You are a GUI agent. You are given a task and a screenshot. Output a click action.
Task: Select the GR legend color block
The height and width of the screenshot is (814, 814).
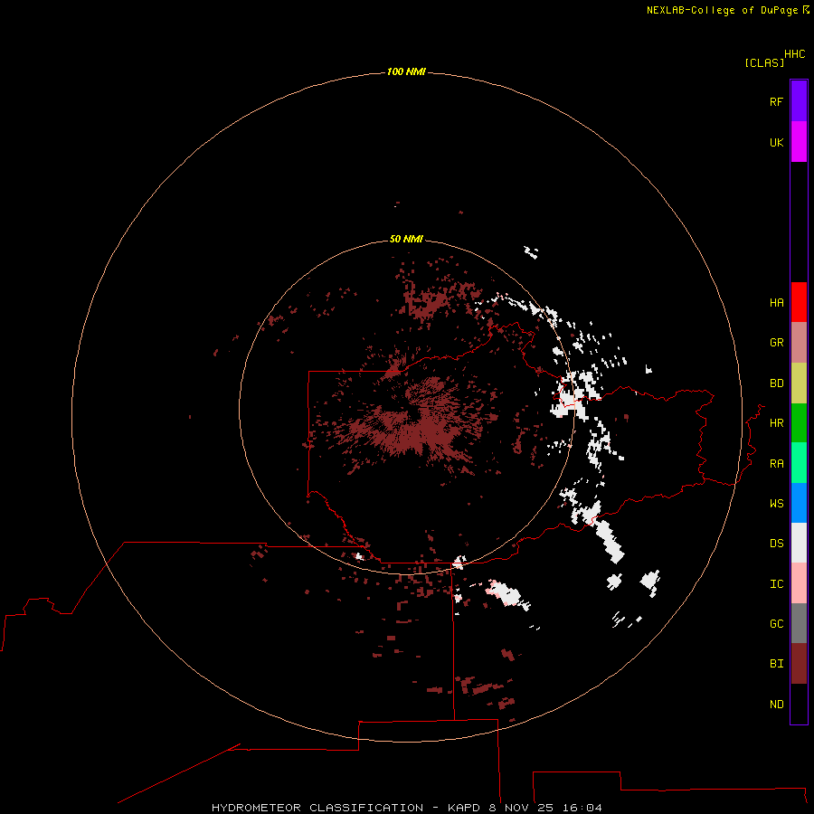click(799, 343)
